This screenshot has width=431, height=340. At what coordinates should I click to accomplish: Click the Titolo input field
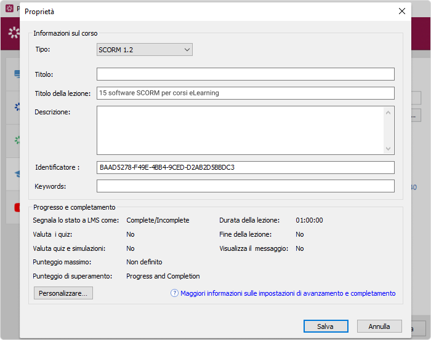pos(246,74)
